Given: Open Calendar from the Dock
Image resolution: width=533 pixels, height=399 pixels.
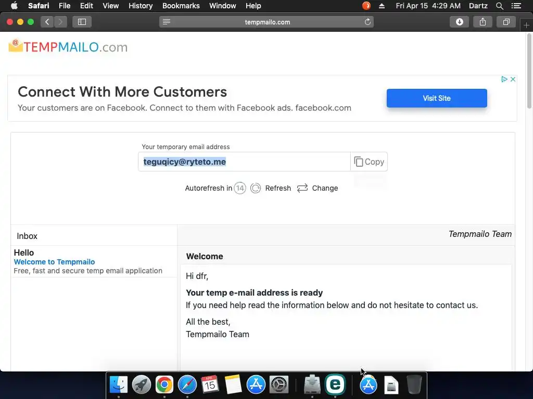Looking at the screenshot, I should point(210,385).
